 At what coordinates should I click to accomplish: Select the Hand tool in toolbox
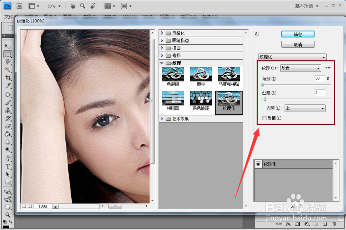pos(8,207)
